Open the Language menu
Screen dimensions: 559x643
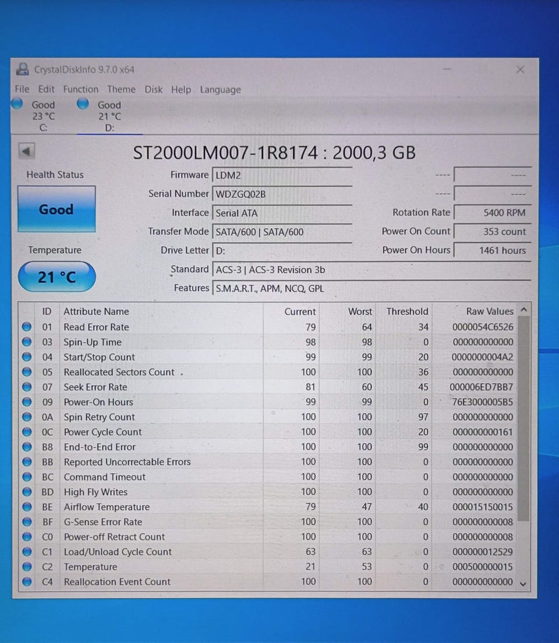(x=221, y=90)
